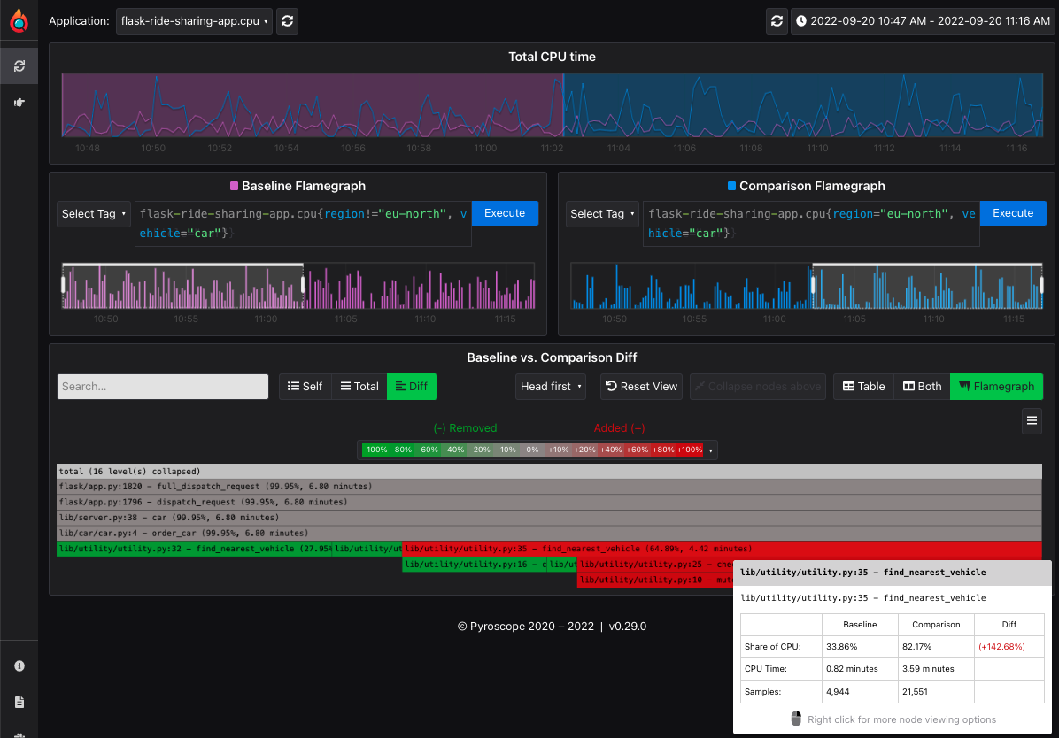1059x738 pixels.
Task: Click the Comparison timeline left selection handle
Action: coord(813,284)
